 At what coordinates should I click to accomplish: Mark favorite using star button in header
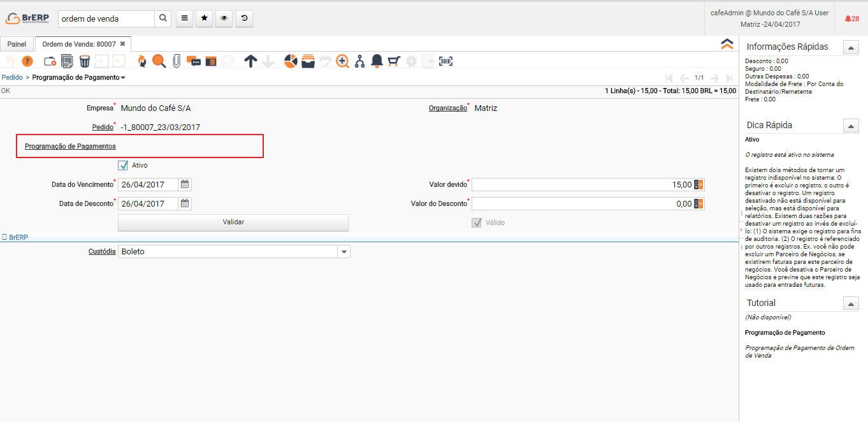tap(204, 19)
